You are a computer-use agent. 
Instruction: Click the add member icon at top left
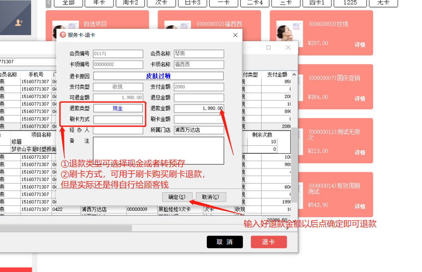point(19,23)
